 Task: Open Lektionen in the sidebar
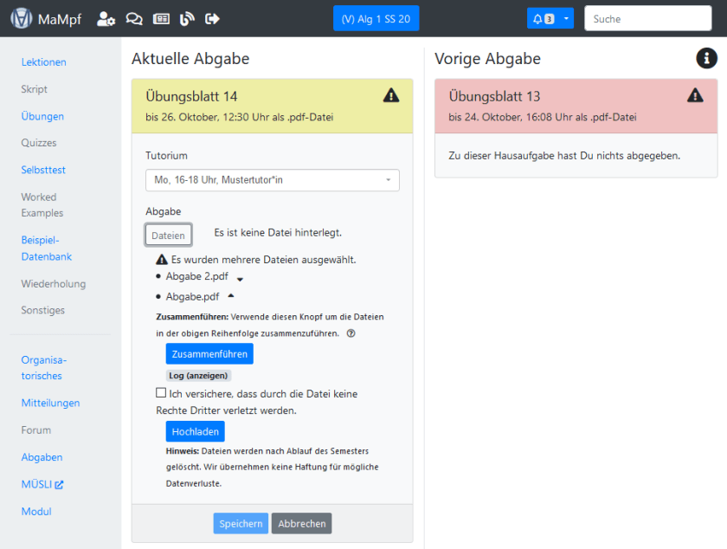pyautogui.click(x=43, y=62)
